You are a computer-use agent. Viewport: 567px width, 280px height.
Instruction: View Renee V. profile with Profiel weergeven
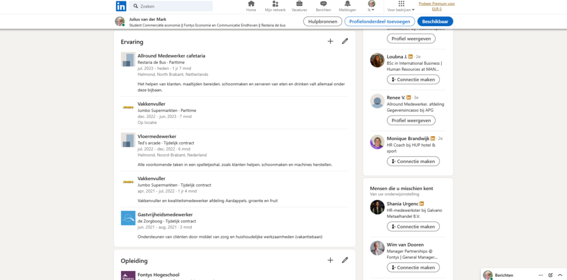[411, 120]
